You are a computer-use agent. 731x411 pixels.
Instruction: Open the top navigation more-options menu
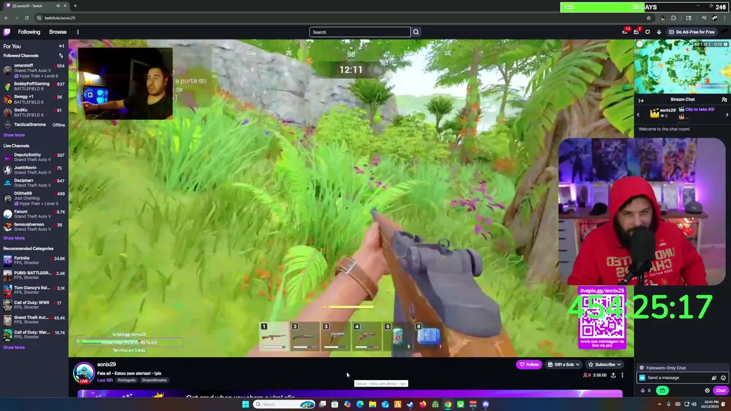pyautogui.click(x=78, y=32)
